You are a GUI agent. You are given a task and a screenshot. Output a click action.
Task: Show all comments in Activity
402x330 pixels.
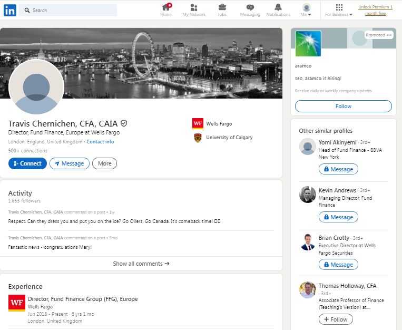(141, 264)
